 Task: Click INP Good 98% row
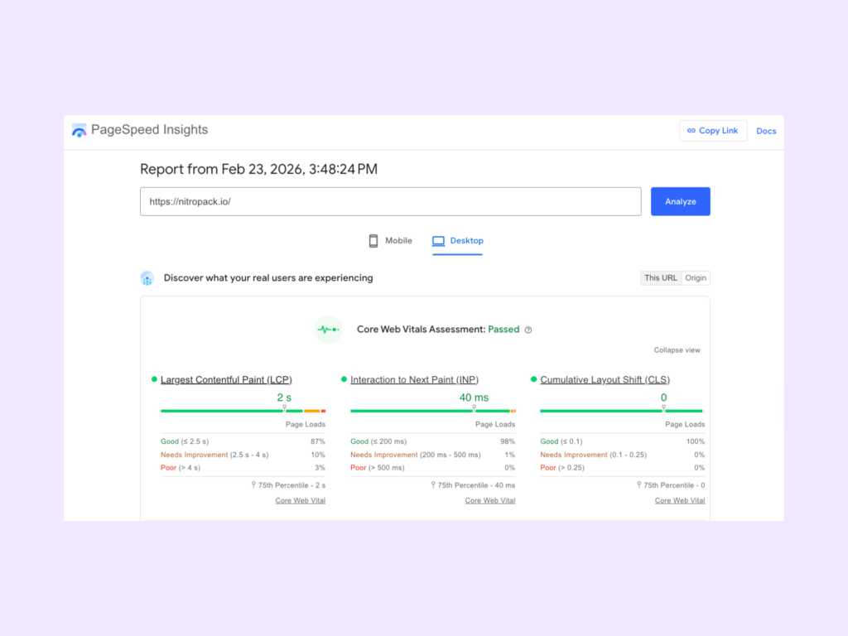432,441
